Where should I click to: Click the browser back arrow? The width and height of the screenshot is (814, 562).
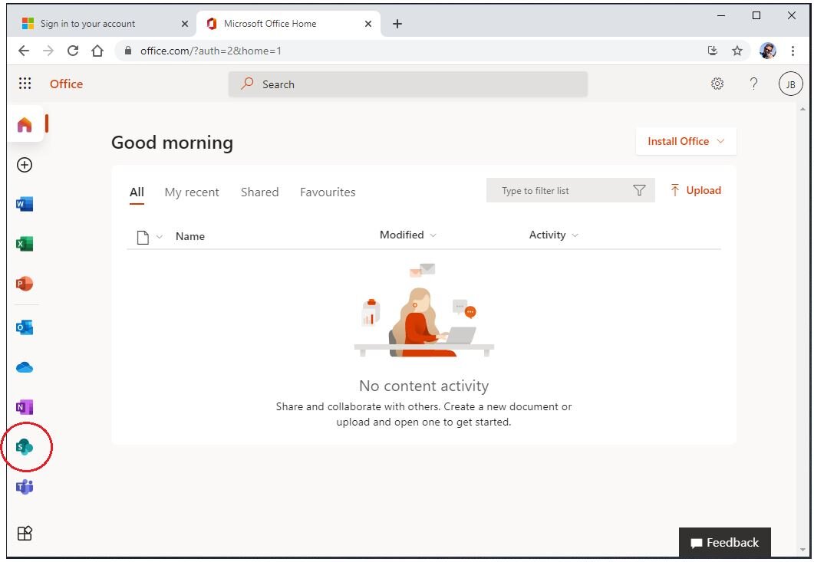24,51
